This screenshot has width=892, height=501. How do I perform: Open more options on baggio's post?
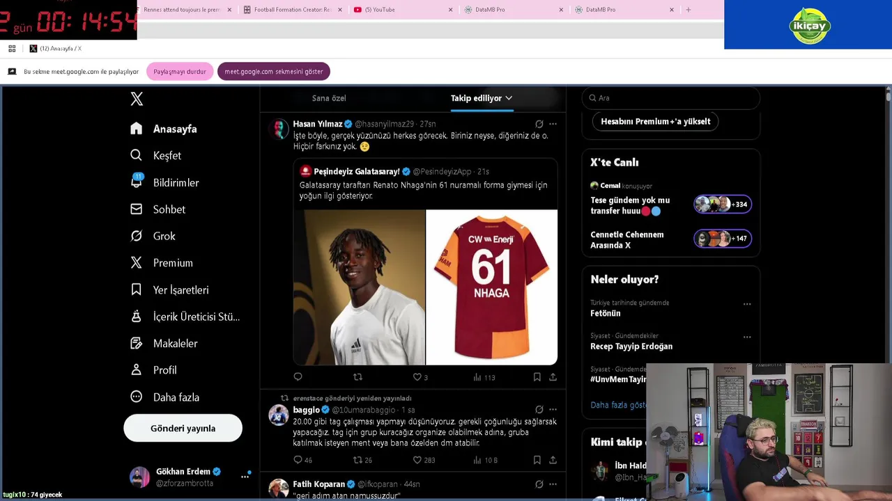coord(553,409)
